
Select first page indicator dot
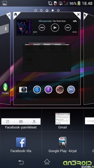[36, 10]
